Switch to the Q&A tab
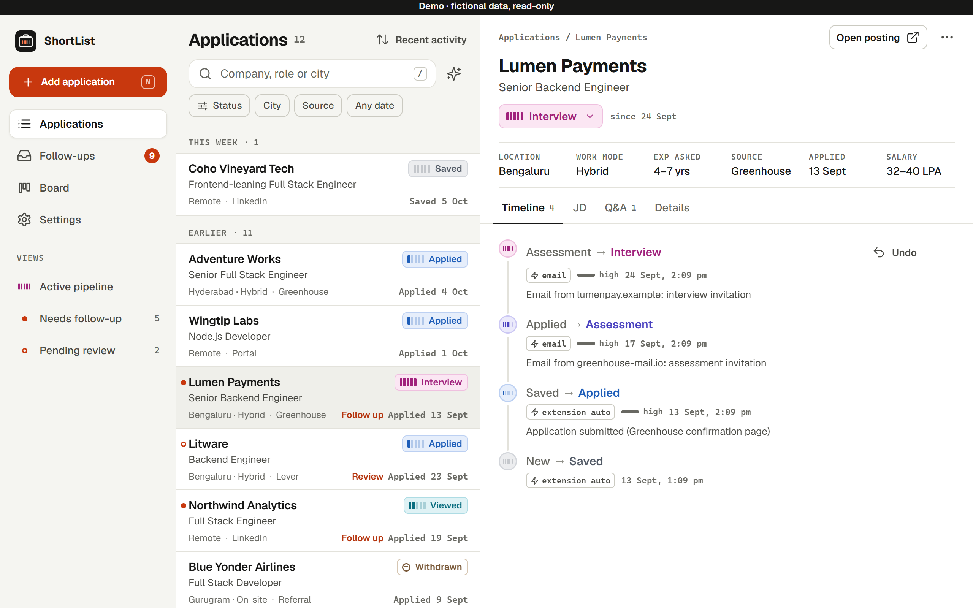This screenshot has height=608, width=973. tap(620, 207)
